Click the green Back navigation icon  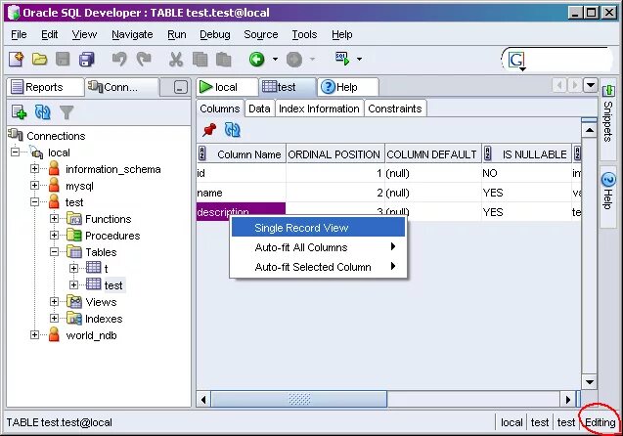click(x=256, y=60)
